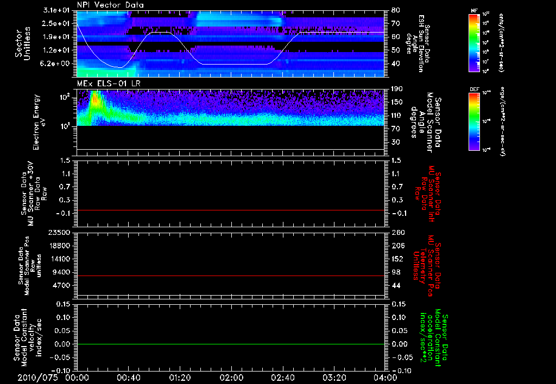Click the 150 scanner angle tick value

(x=397, y=102)
